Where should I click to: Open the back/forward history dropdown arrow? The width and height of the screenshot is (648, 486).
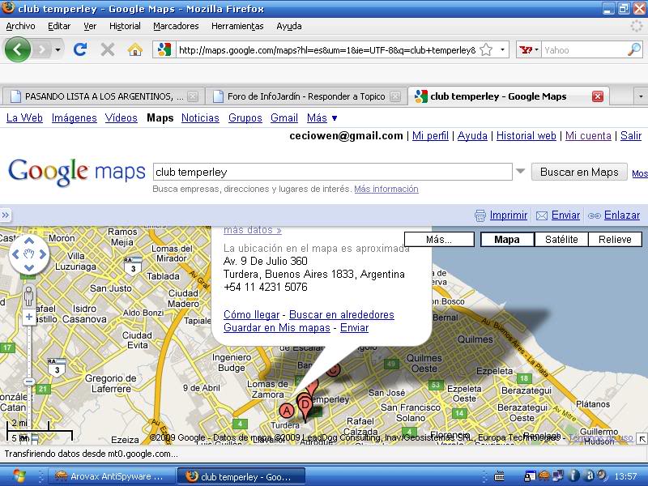click(x=58, y=50)
